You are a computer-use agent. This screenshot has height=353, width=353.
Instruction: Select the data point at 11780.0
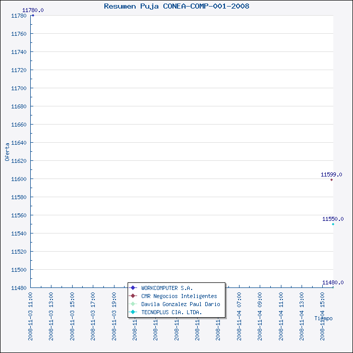pyautogui.click(x=33, y=15)
